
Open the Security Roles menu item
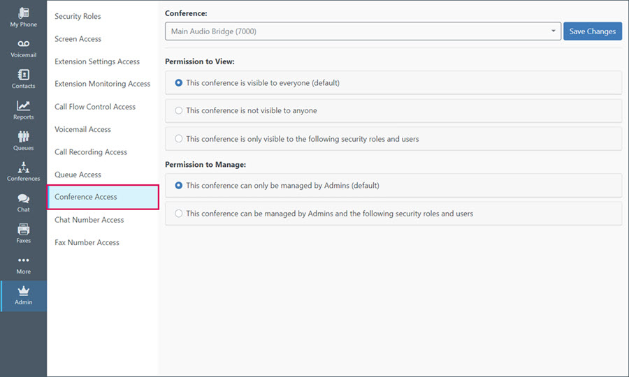pyautogui.click(x=78, y=17)
